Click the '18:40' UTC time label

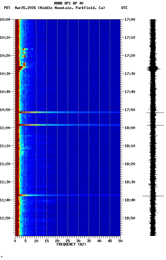click(x=130, y=200)
